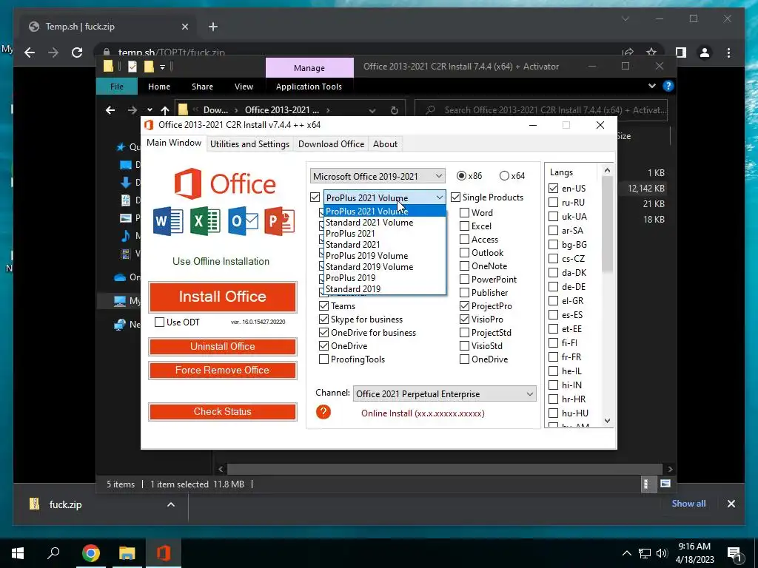Collapse the ProPlus 2021 Volume combo box
This screenshot has height=568, width=758.
click(x=439, y=197)
